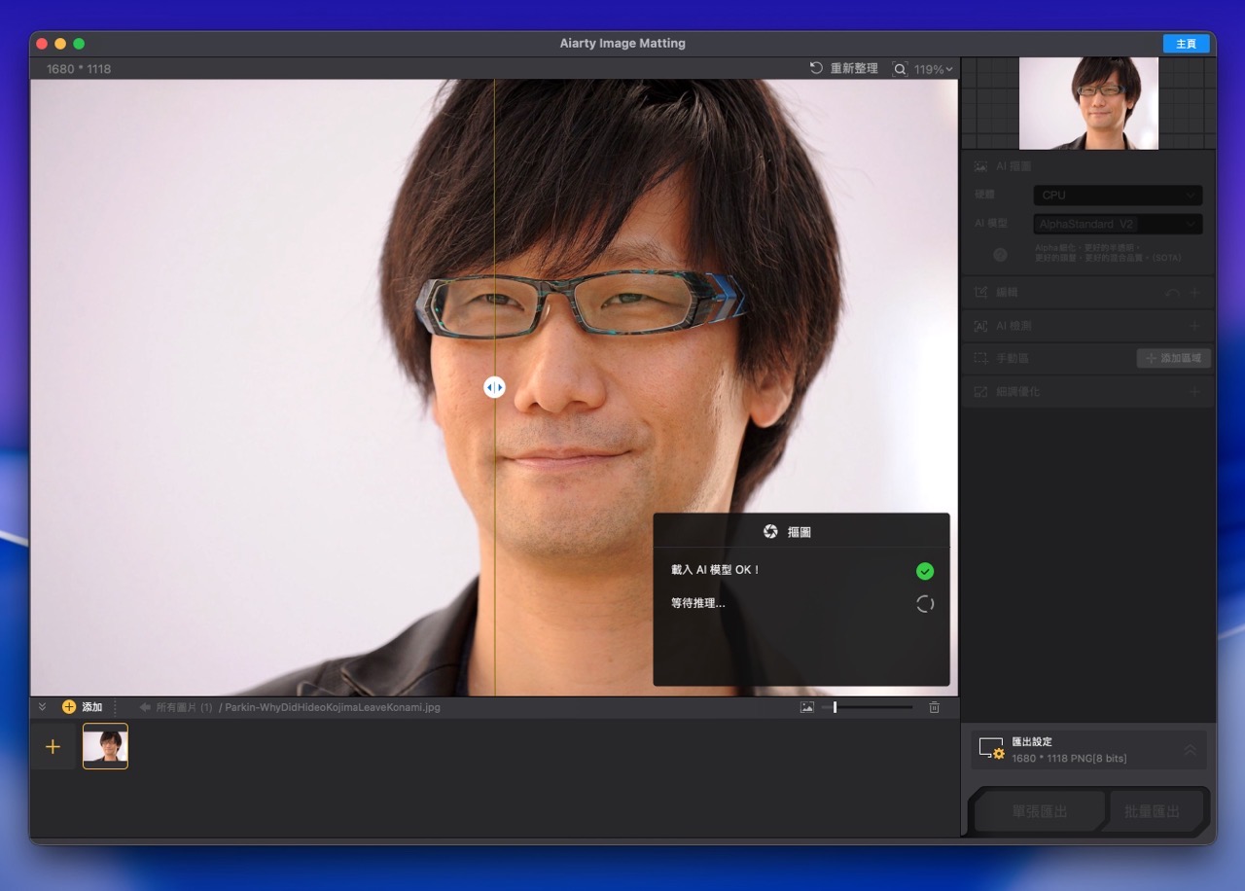Click the 添加區域 add region button
The image size is (1245, 891).
1173,358
